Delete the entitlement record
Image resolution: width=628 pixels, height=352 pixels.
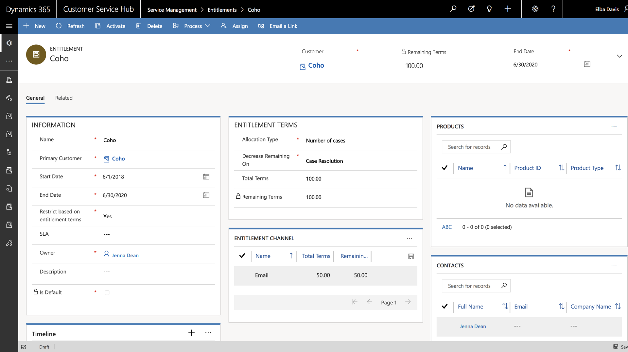tap(149, 26)
